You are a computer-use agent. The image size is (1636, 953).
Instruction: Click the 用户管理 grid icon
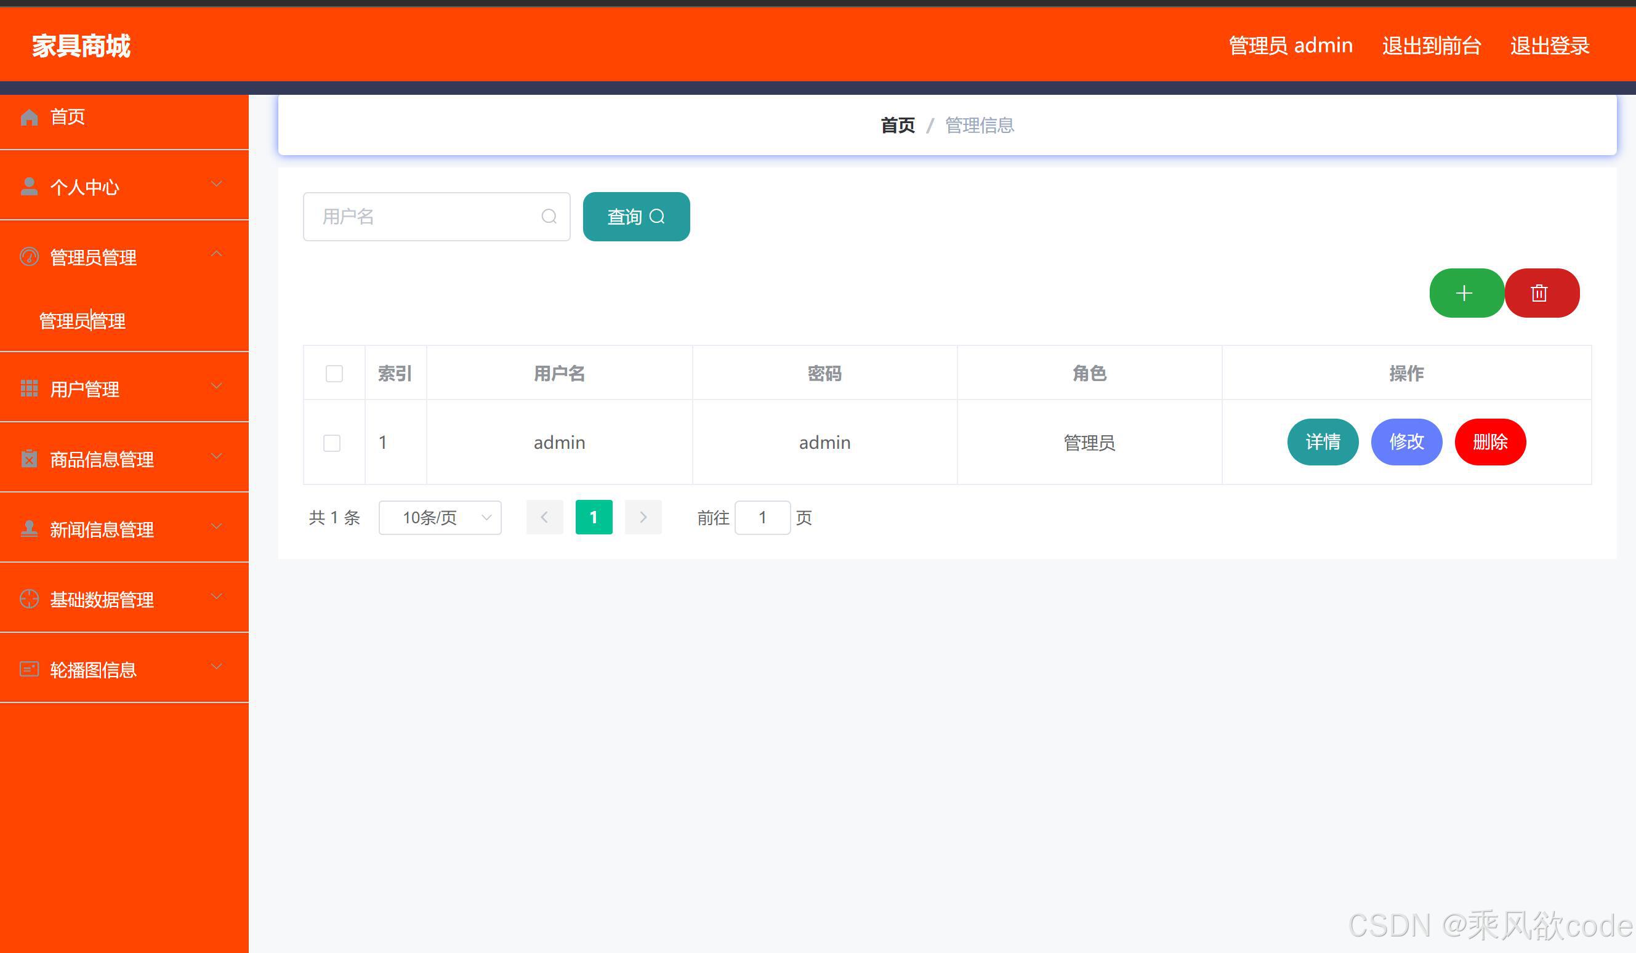coord(28,388)
